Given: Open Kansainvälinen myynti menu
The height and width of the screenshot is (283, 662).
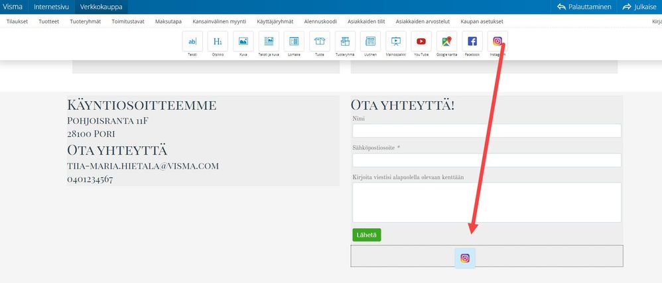Looking at the screenshot, I should (219, 21).
